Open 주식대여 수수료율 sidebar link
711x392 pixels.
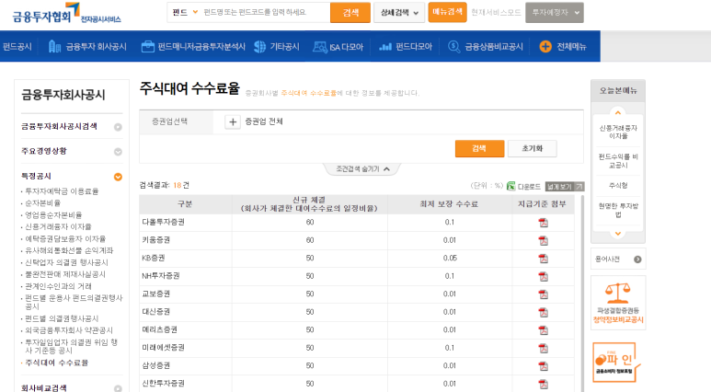(x=57, y=363)
